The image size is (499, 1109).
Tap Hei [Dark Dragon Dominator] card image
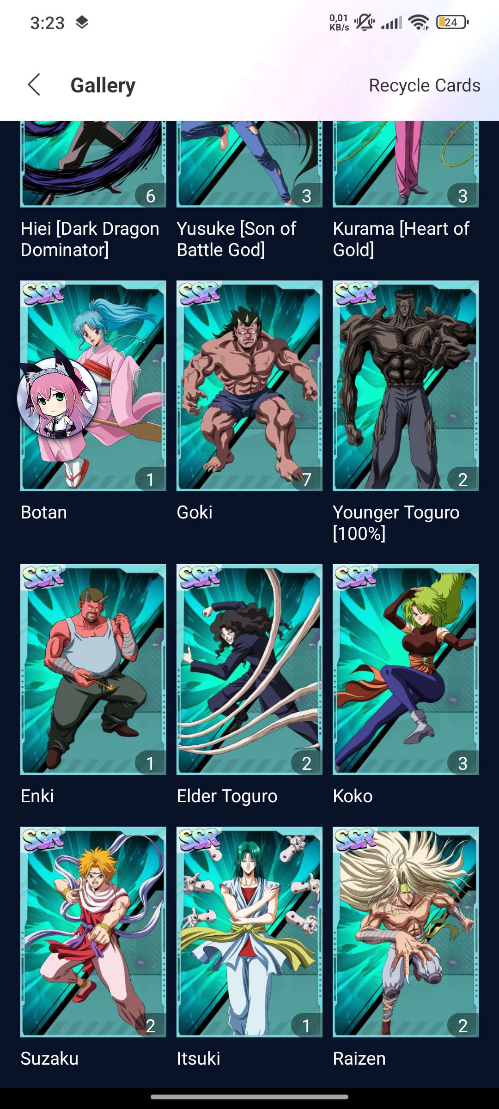(x=93, y=164)
